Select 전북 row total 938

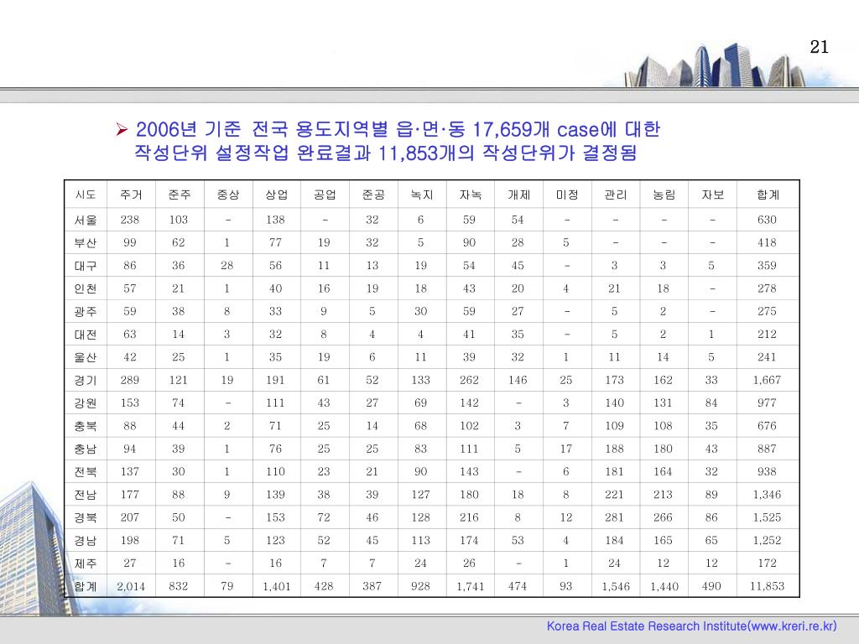coord(767,471)
